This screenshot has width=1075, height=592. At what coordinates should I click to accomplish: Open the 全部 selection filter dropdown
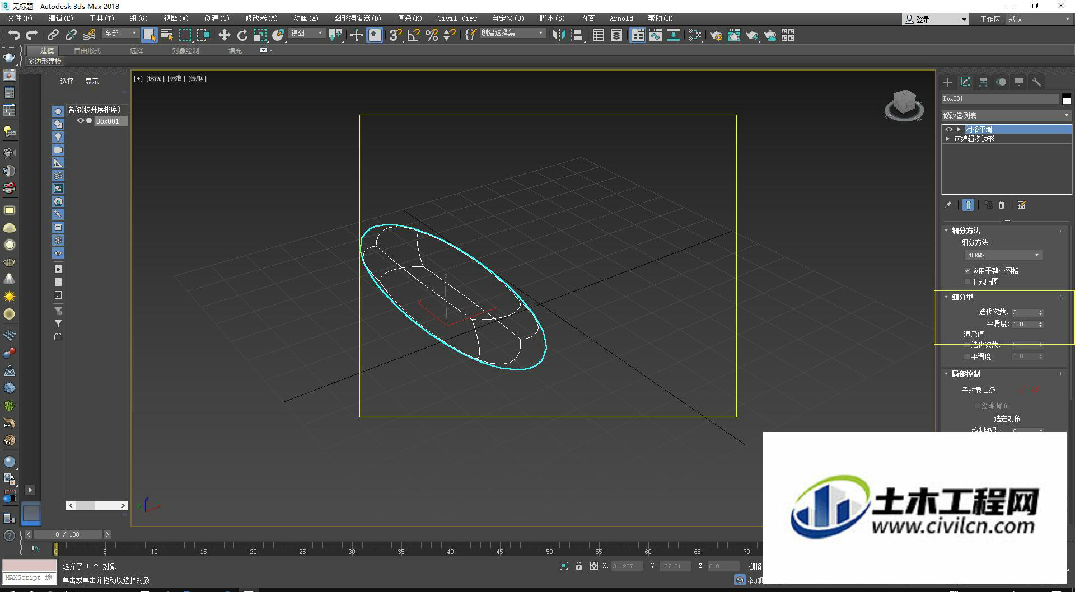click(x=120, y=34)
